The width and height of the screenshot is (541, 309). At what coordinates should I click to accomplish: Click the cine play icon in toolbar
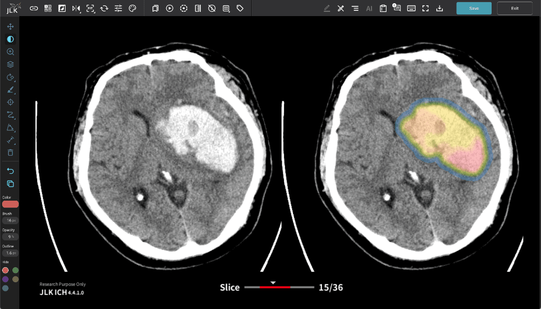170,9
